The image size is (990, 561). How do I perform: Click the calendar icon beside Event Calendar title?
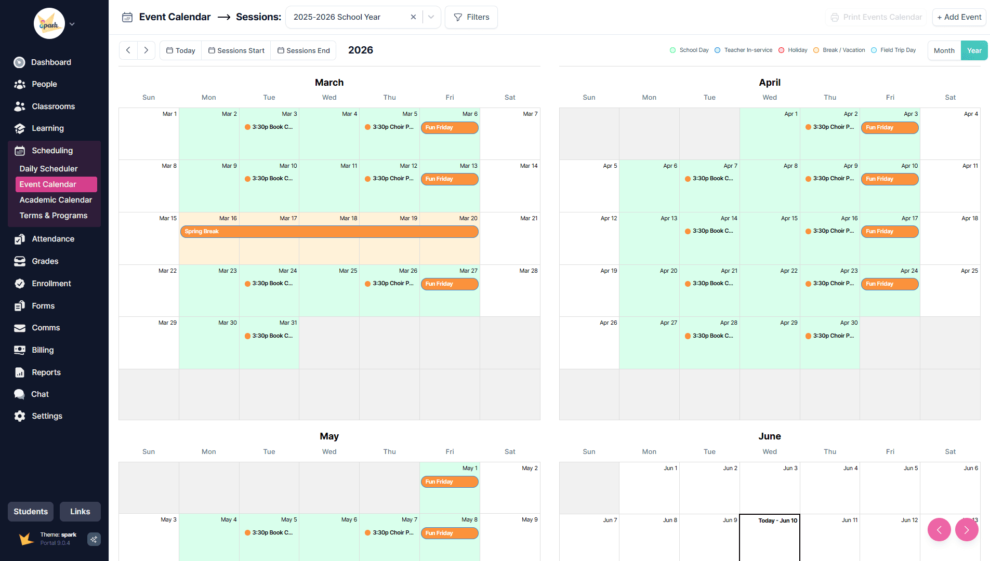coord(127,17)
